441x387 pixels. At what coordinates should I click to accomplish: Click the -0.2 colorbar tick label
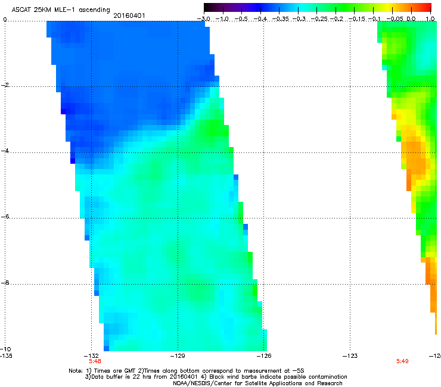[337, 19]
